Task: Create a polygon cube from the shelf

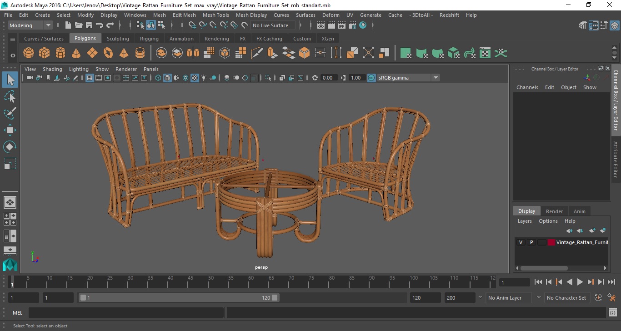Action: click(45, 53)
